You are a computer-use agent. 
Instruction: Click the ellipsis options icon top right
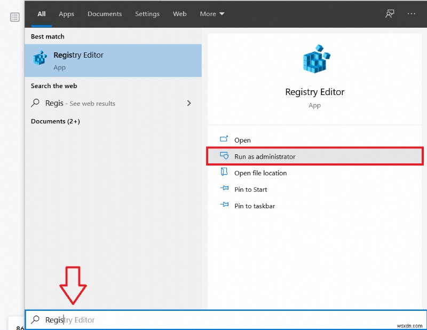click(x=411, y=14)
